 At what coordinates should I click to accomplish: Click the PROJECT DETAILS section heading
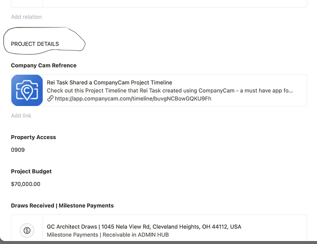[35, 44]
